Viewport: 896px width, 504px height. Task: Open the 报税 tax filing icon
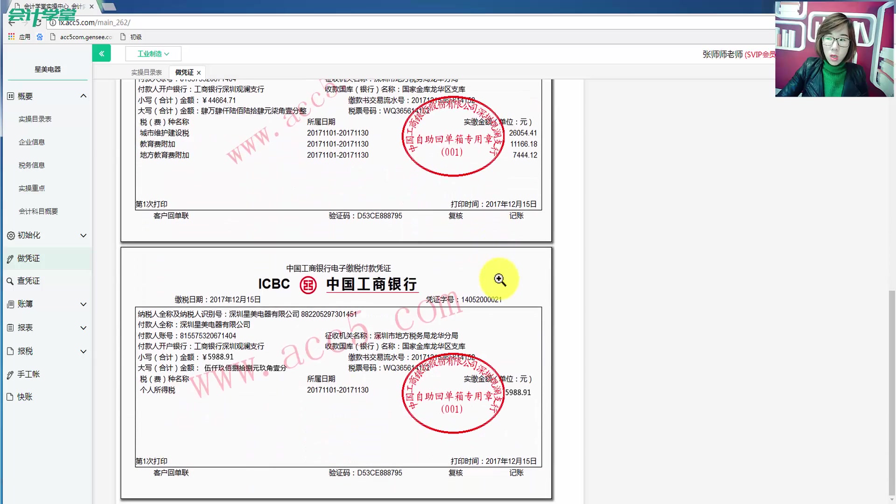tap(10, 351)
